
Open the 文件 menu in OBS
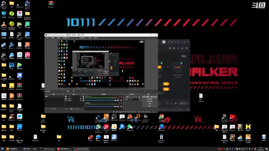click(47, 38)
